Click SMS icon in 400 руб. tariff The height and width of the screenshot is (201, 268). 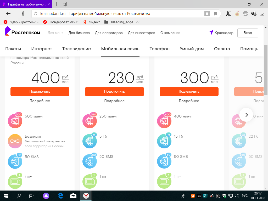(15, 161)
